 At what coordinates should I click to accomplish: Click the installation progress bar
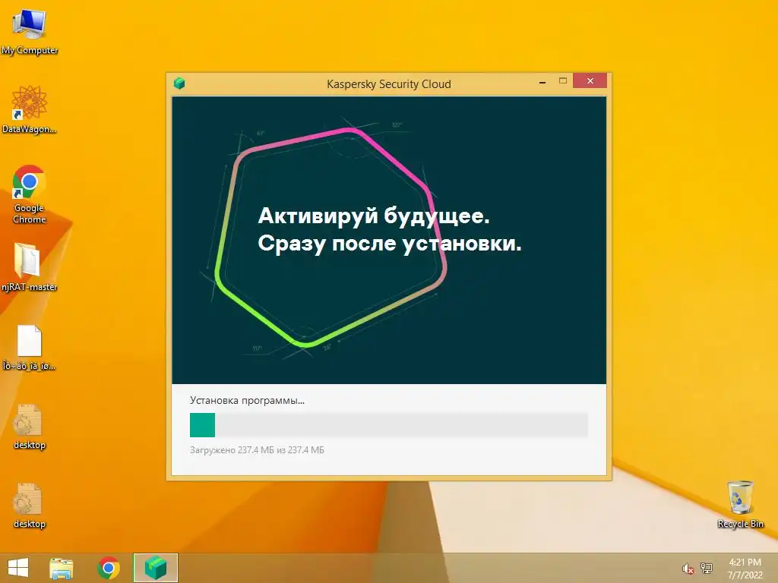point(389,425)
